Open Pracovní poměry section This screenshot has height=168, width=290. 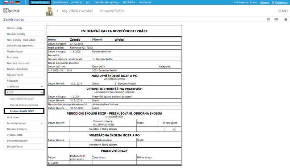click(24, 34)
